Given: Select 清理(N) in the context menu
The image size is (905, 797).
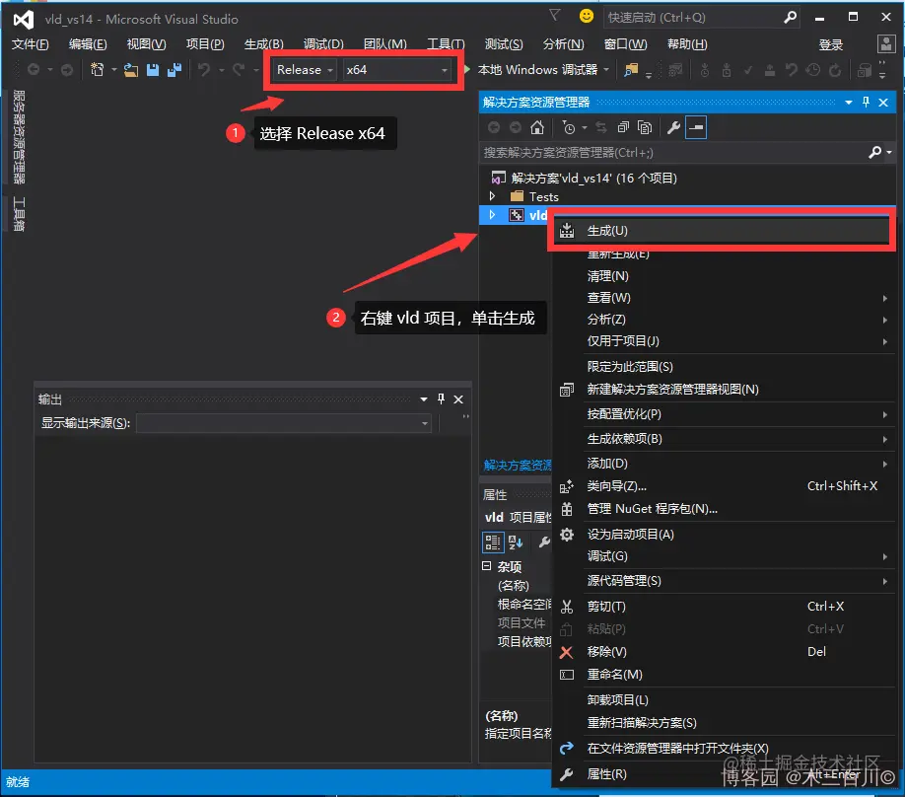Looking at the screenshot, I should [722, 276].
